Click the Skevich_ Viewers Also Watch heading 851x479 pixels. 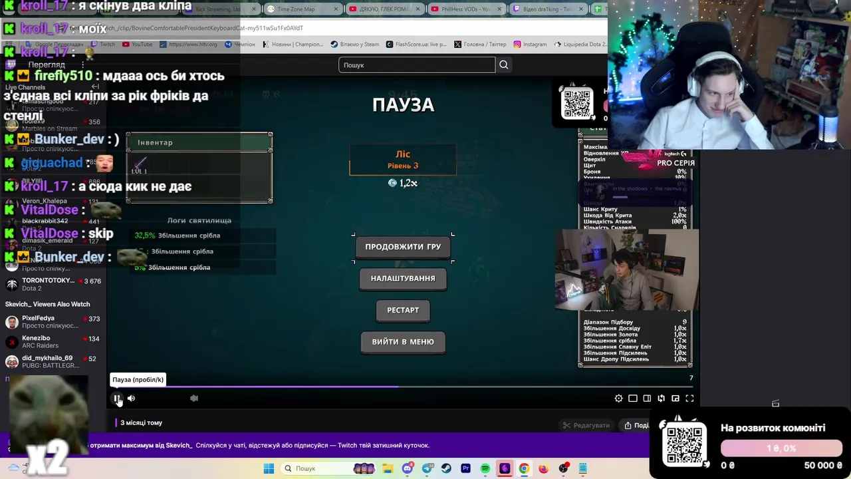click(x=48, y=304)
